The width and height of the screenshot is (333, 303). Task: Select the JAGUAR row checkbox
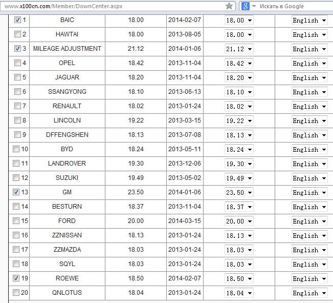pyautogui.click(x=17, y=77)
